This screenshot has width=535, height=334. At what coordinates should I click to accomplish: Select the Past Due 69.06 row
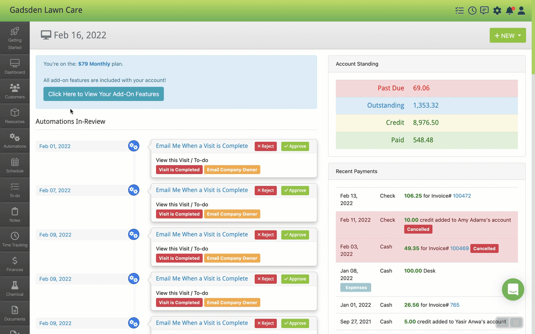(427, 88)
